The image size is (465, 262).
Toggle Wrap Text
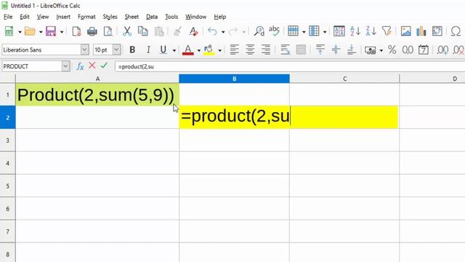pos(286,50)
